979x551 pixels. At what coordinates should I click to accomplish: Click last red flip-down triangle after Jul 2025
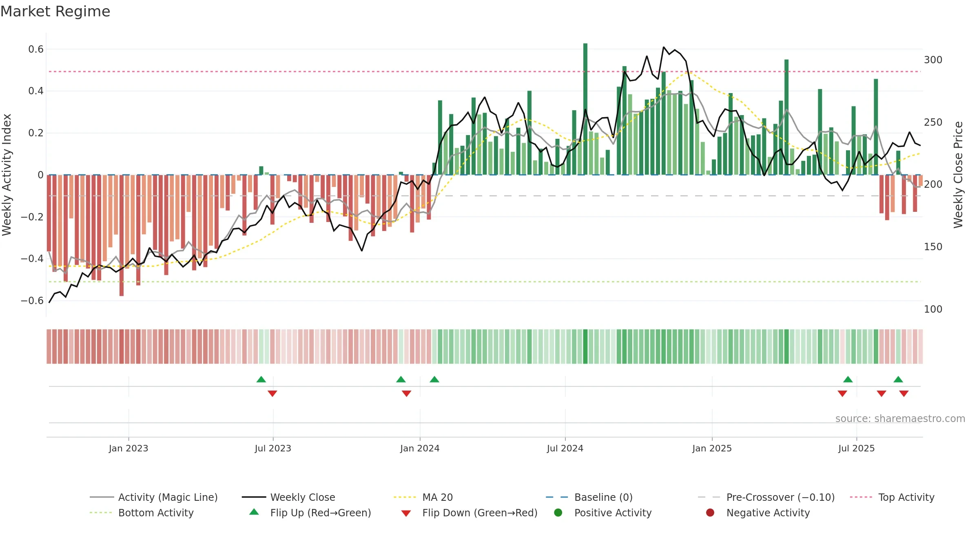tap(904, 393)
